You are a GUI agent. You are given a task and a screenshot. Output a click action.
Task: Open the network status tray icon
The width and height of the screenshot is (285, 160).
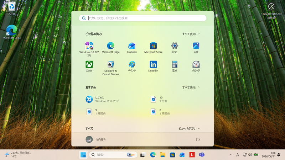(245, 155)
